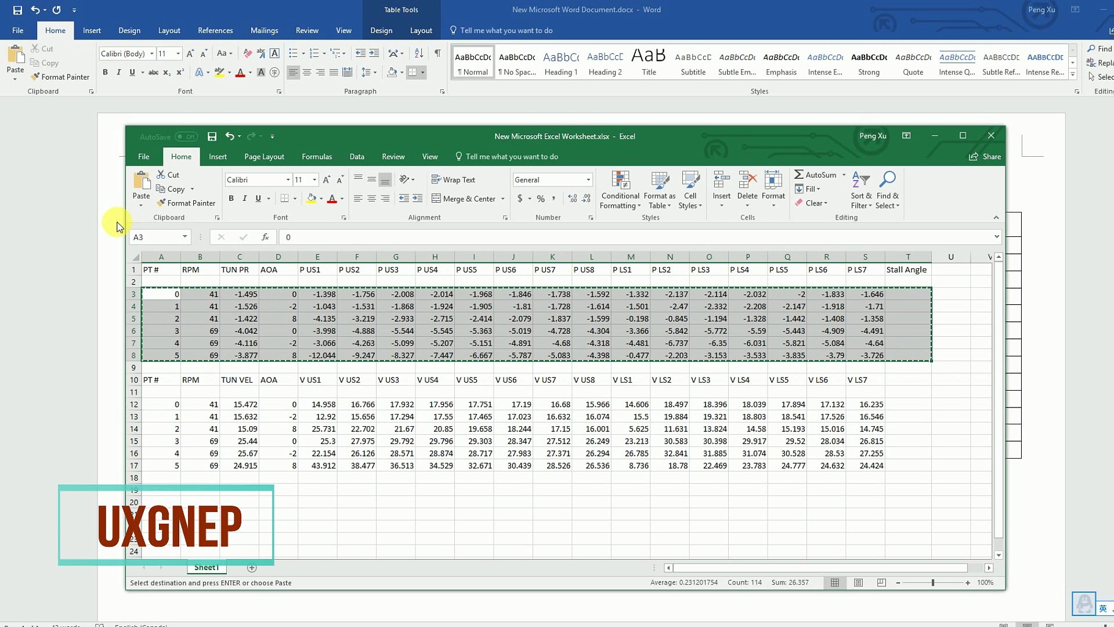Add new sheet in Excel
Viewport: 1114px width, 627px height.
252,568
